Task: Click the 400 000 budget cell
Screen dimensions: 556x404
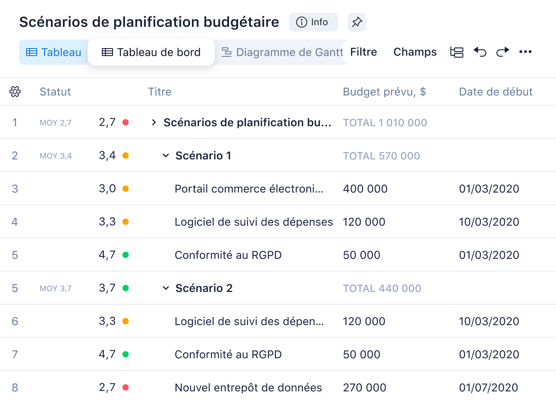Action: tap(365, 189)
